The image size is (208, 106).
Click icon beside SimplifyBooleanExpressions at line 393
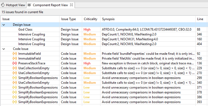coord(15,102)
